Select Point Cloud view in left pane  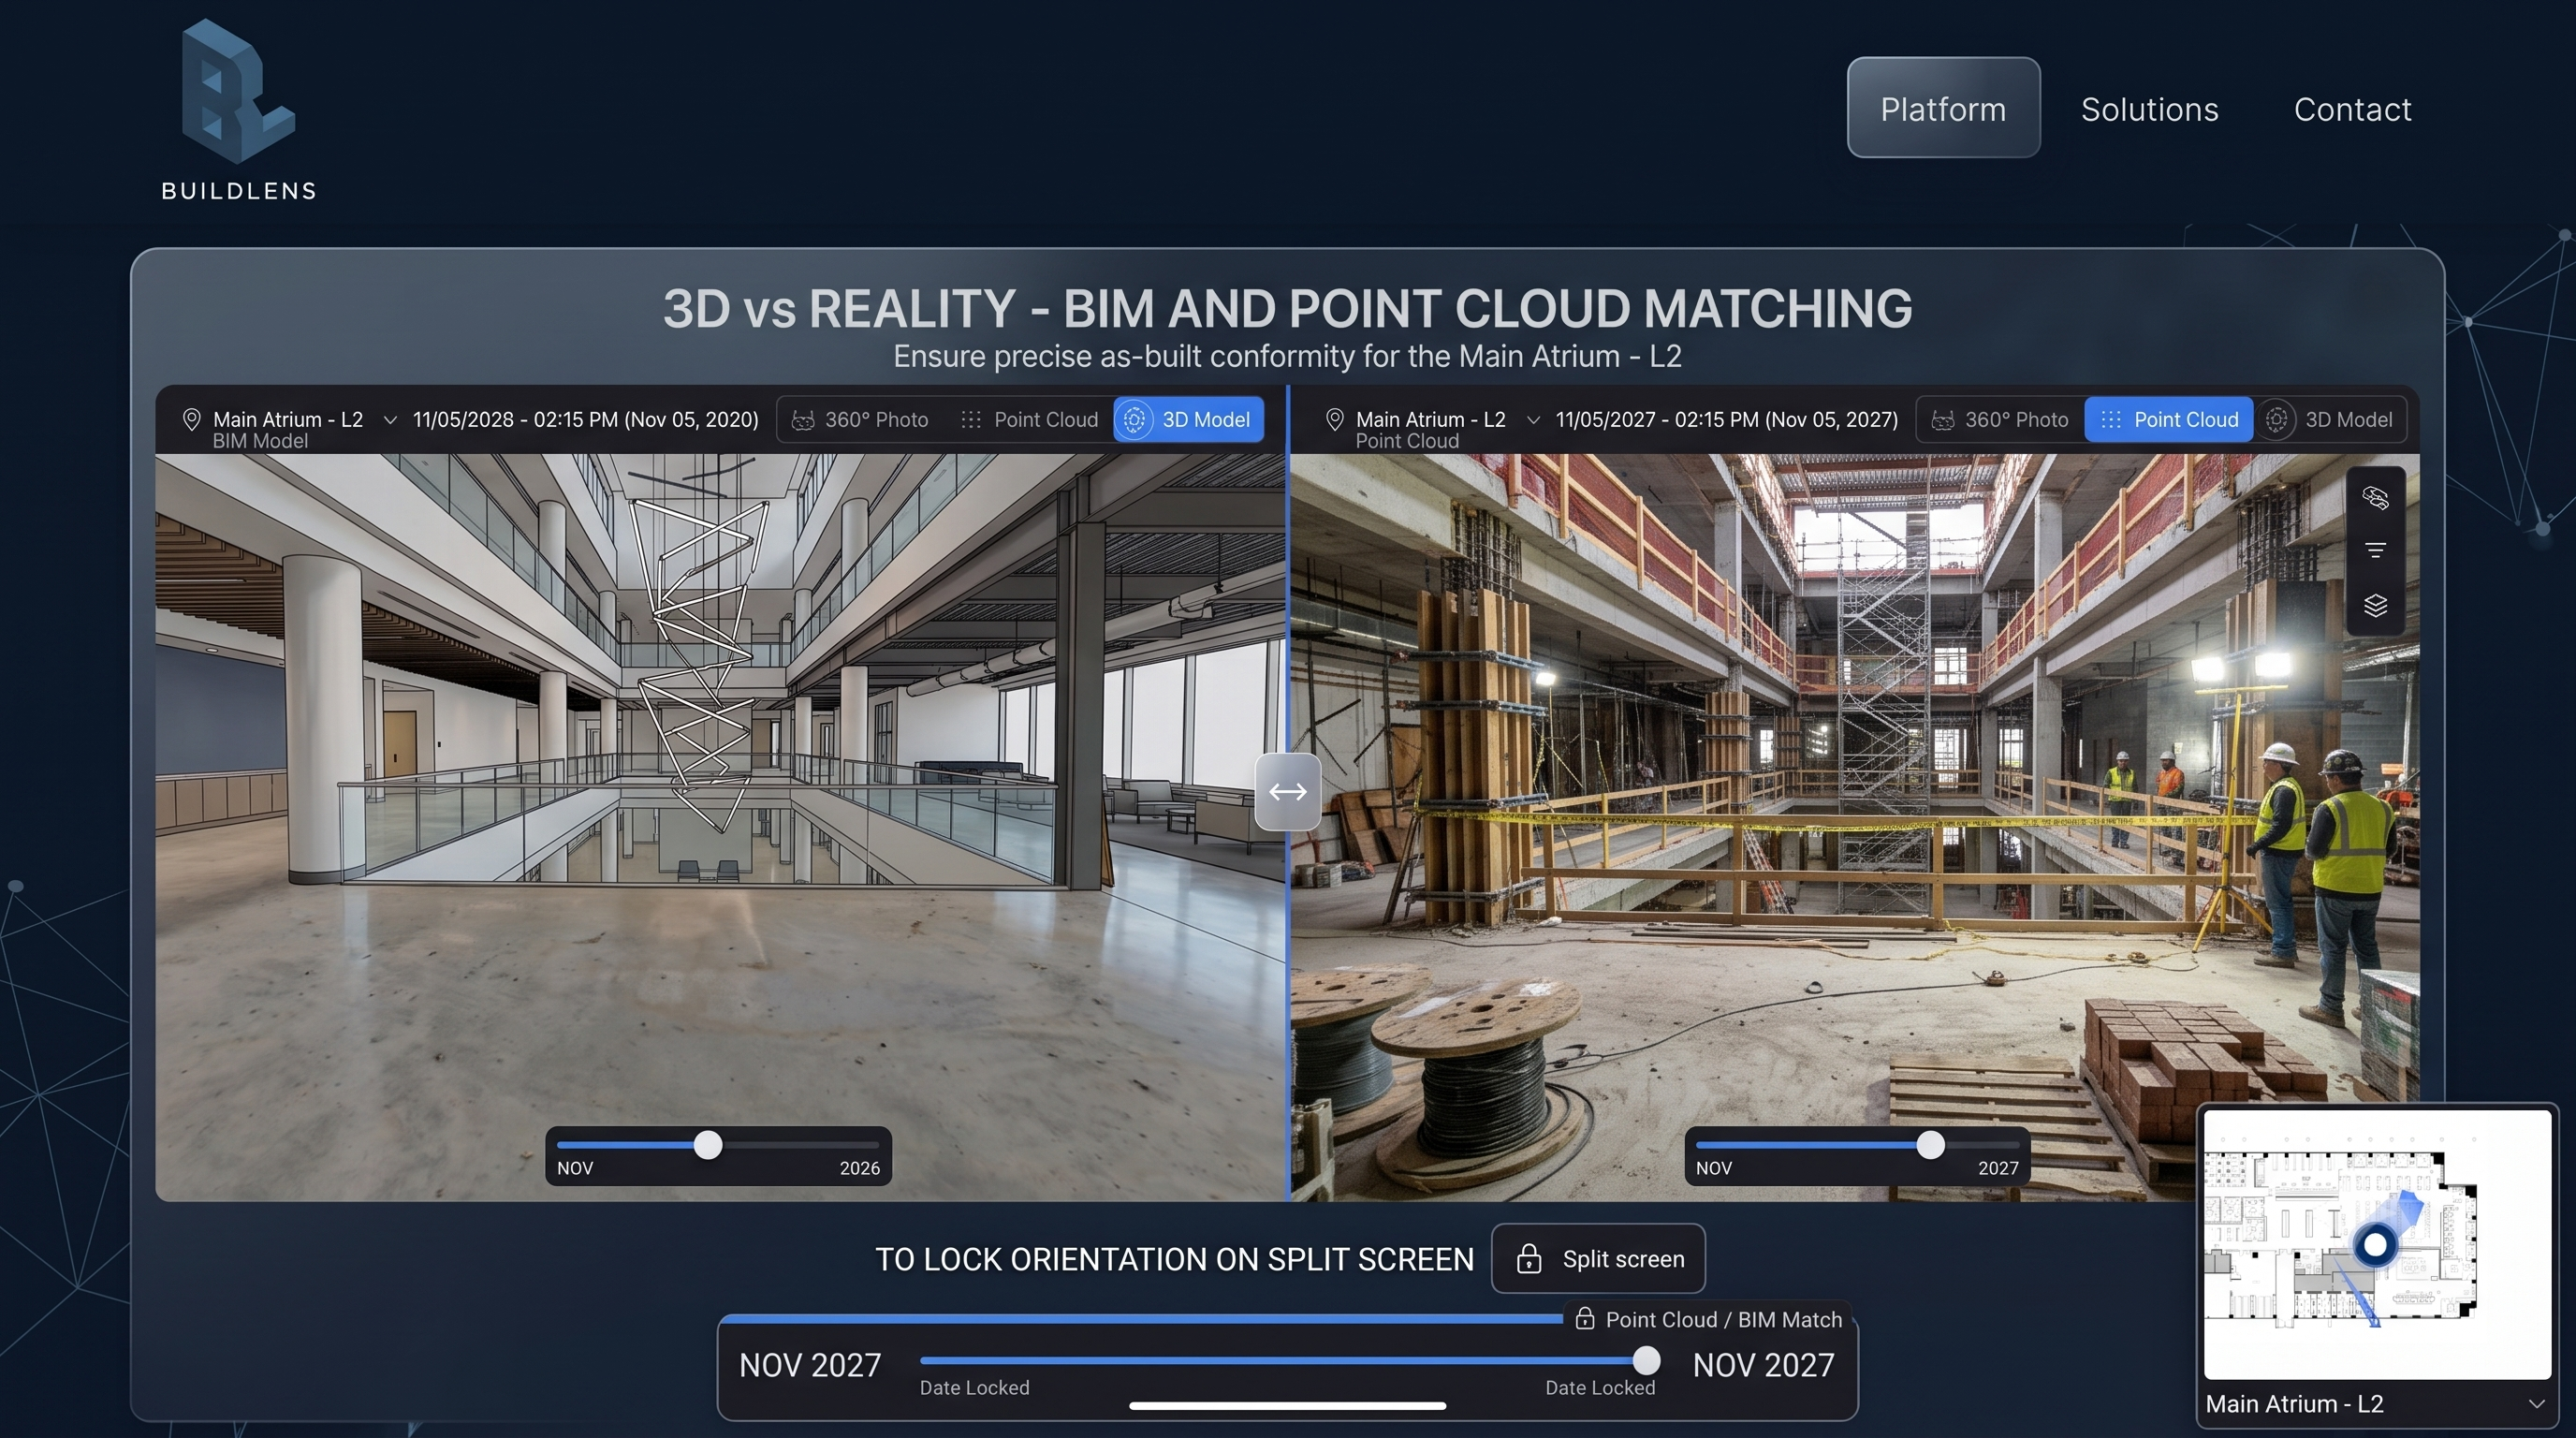point(1029,420)
